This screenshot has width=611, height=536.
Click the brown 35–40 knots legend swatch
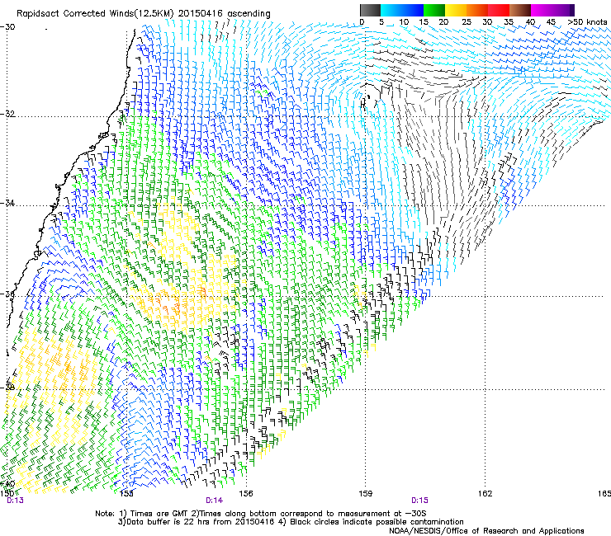520,10
